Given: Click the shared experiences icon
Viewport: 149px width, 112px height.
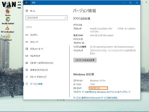Looking at the screenshot, I should [27, 70].
